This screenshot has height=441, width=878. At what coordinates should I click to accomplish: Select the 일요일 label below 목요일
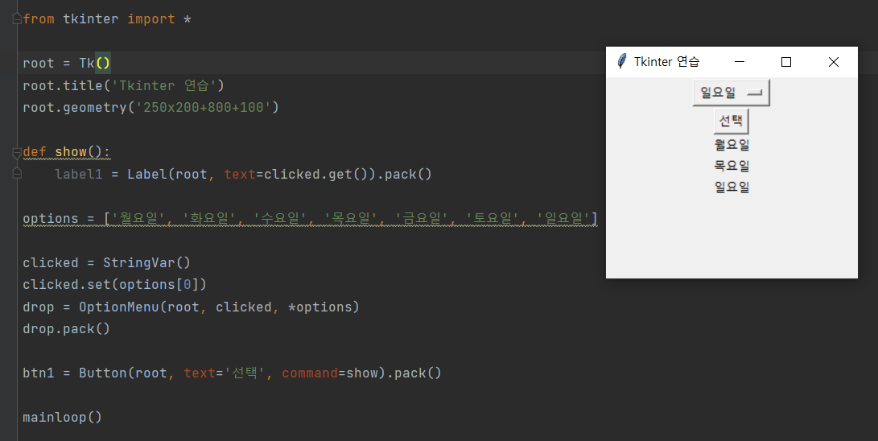[732, 187]
